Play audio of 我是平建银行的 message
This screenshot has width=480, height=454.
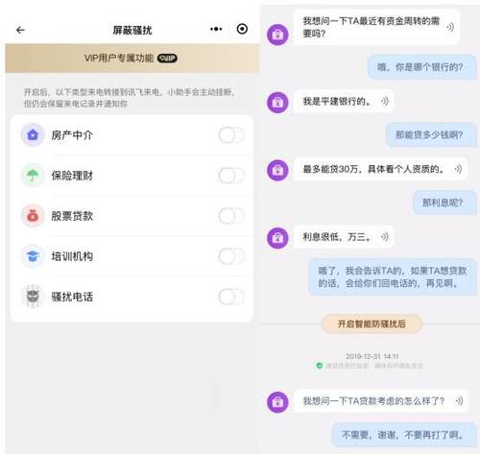385,102
